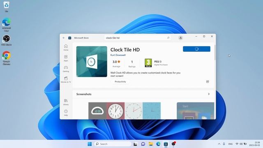Screen dimensions: 263x148
Task: Open Task View on the taskbar
Action: (x=135, y=144)
